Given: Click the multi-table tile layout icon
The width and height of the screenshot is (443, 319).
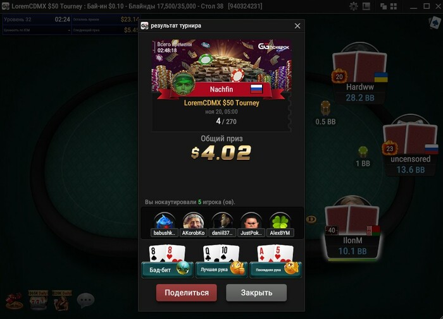Looking at the screenshot, I should (394, 6).
